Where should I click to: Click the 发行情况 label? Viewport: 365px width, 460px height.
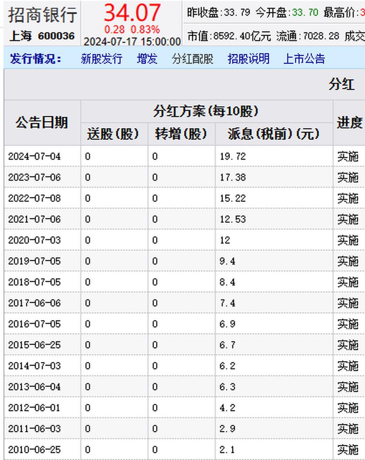pyautogui.click(x=36, y=59)
